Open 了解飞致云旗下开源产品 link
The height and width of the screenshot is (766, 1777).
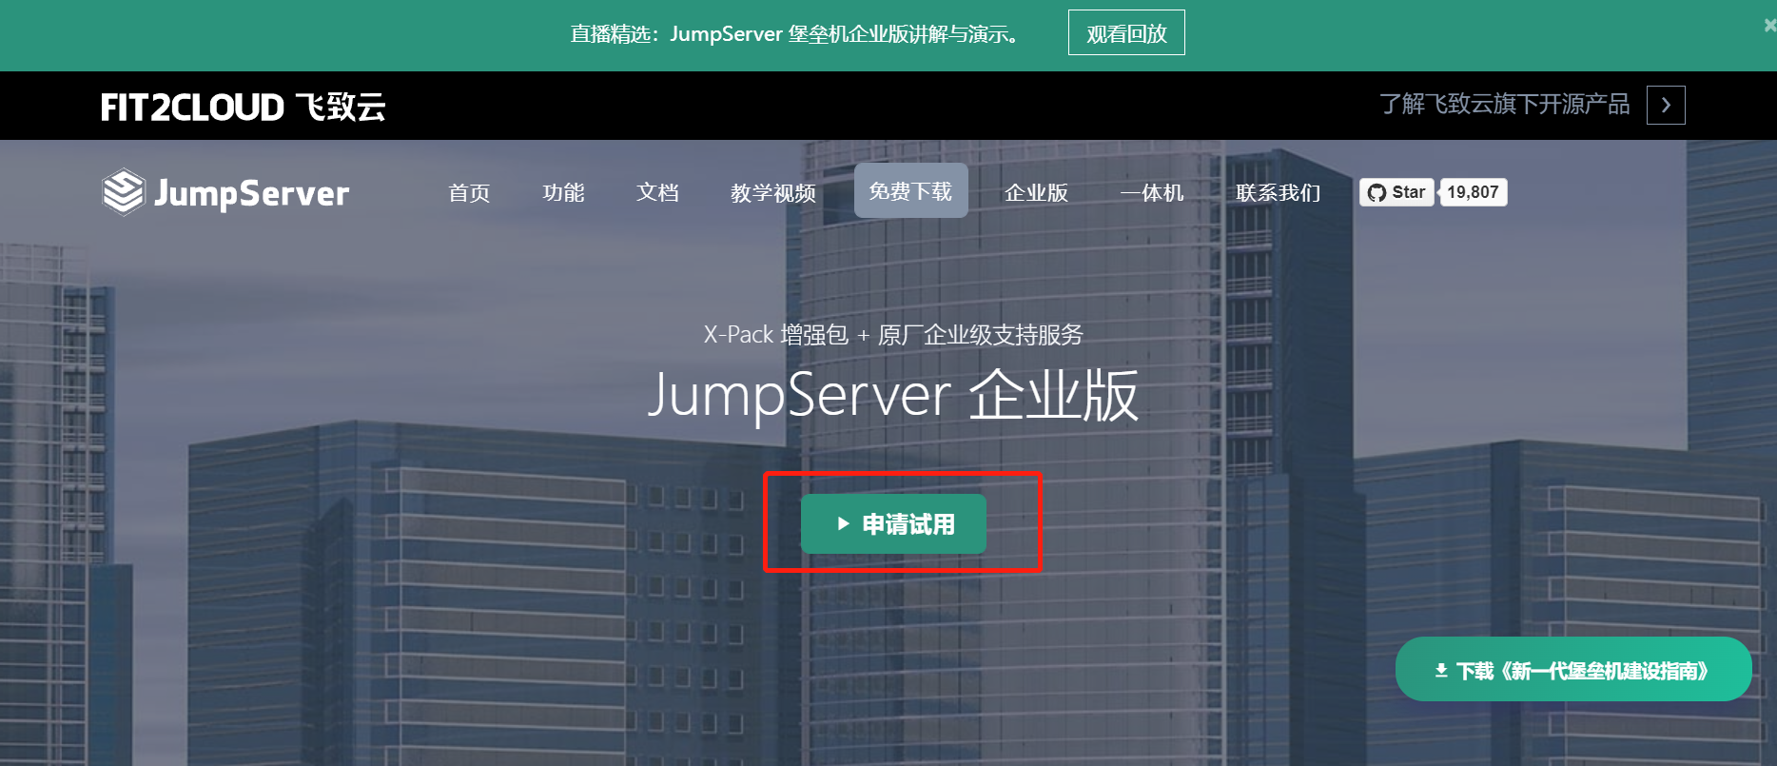point(1504,104)
